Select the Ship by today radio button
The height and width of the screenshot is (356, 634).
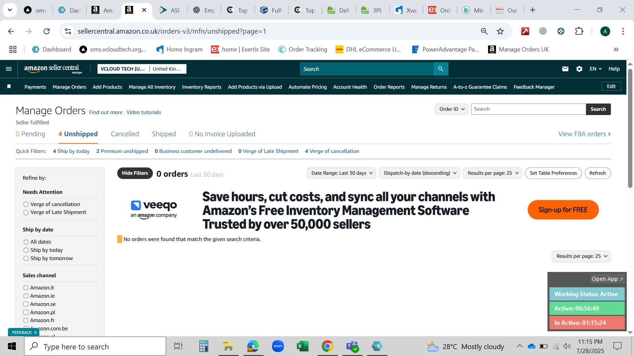pyautogui.click(x=26, y=250)
